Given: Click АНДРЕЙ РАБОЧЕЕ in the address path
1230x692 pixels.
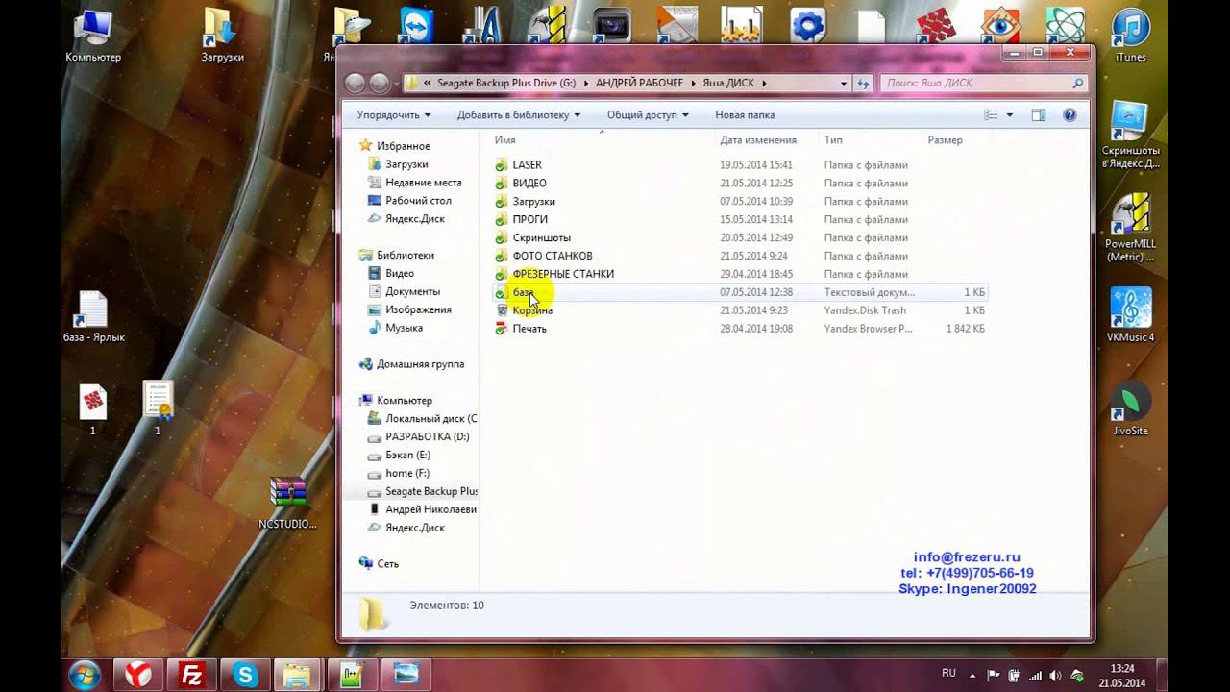Looking at the screenshot, I should click(x=639, y=84).
